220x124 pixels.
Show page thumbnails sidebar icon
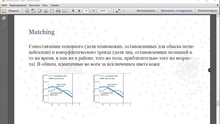[x=4, y=18]
